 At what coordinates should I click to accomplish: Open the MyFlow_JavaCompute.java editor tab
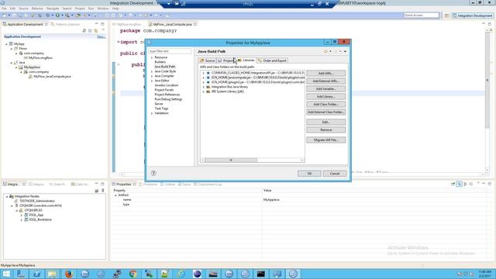pos(173,24)
